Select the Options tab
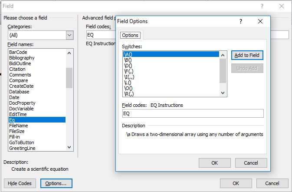 [130, 35]
